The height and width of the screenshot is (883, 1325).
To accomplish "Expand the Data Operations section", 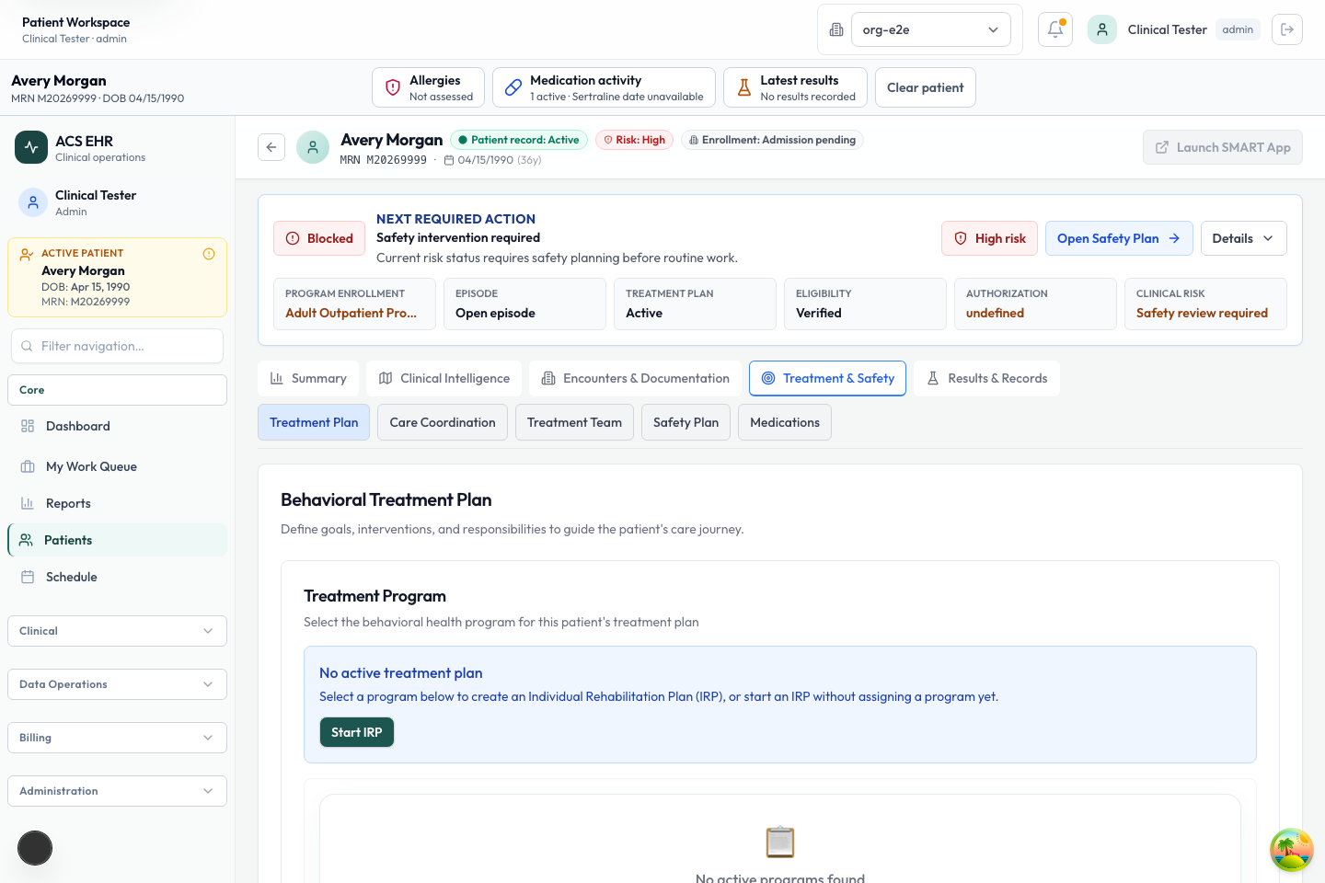I will (x=117, y=684).
